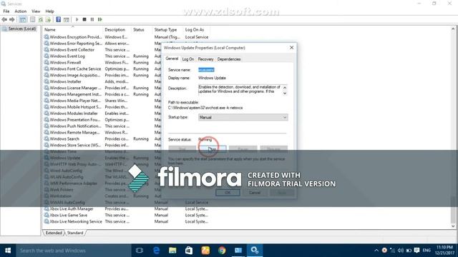Open Task View from the taskbar
The width and height of the screenshot is (458, 257).
pos(140,251)
